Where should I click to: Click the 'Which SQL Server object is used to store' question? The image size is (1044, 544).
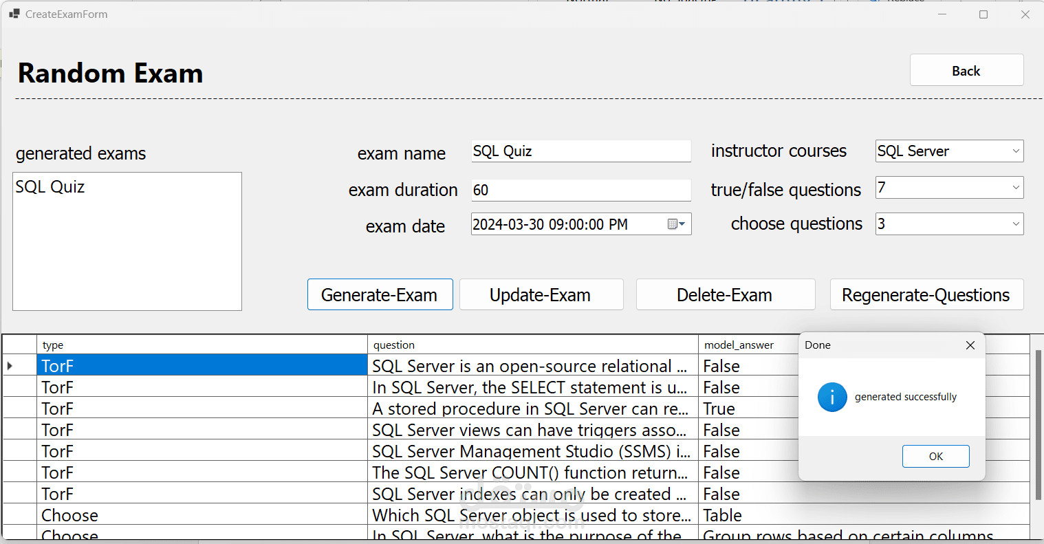(x=533, y=515)
